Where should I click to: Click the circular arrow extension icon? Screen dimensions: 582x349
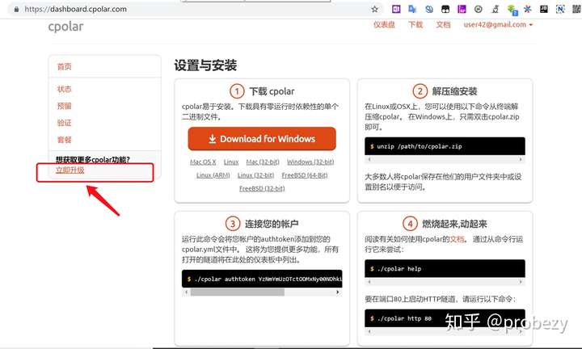tap(478, 9)
